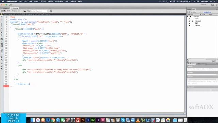Click line number 19 in the gutter
Image resolution: width=218 pixels, height=123 pixels.
click(6, 60)
